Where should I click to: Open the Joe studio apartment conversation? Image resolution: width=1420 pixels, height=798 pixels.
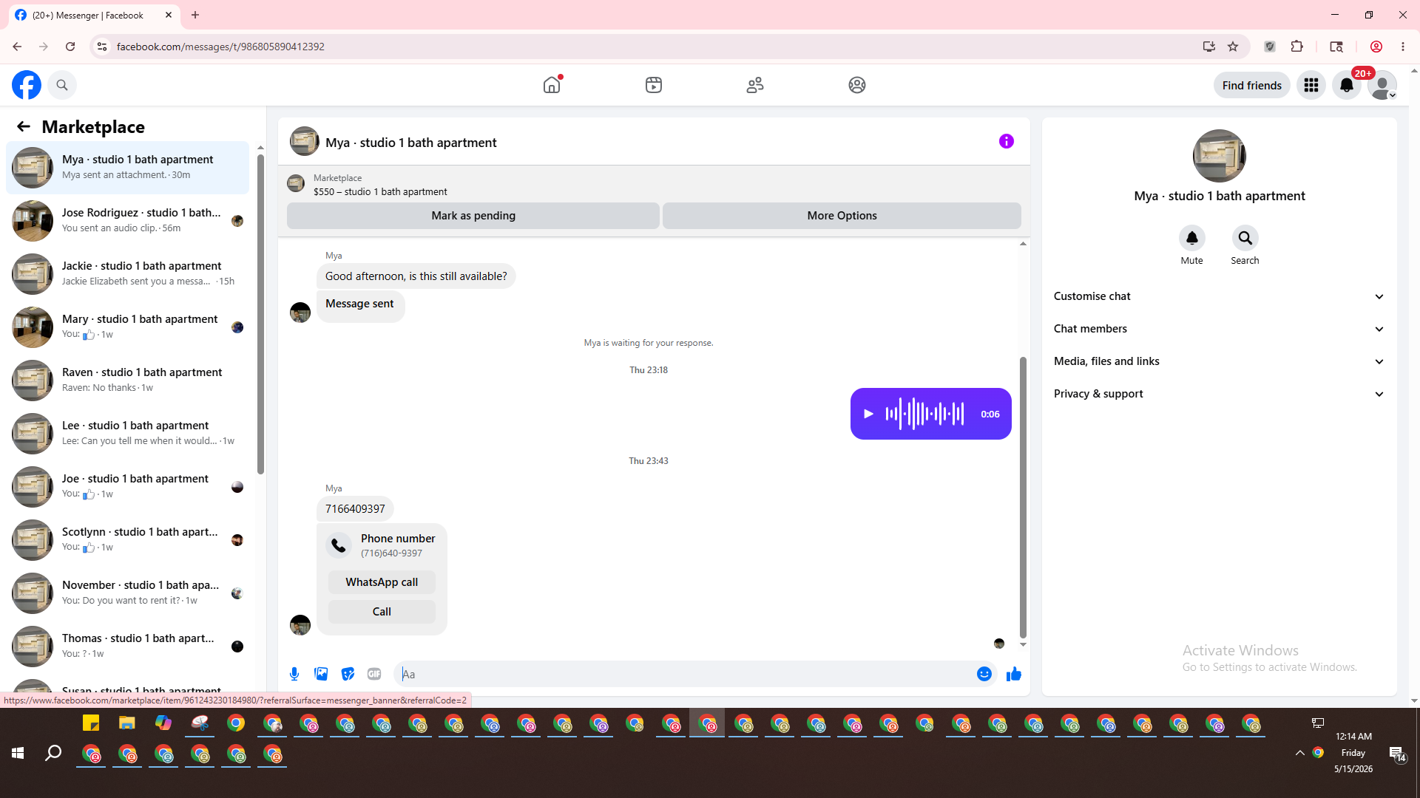128,487
